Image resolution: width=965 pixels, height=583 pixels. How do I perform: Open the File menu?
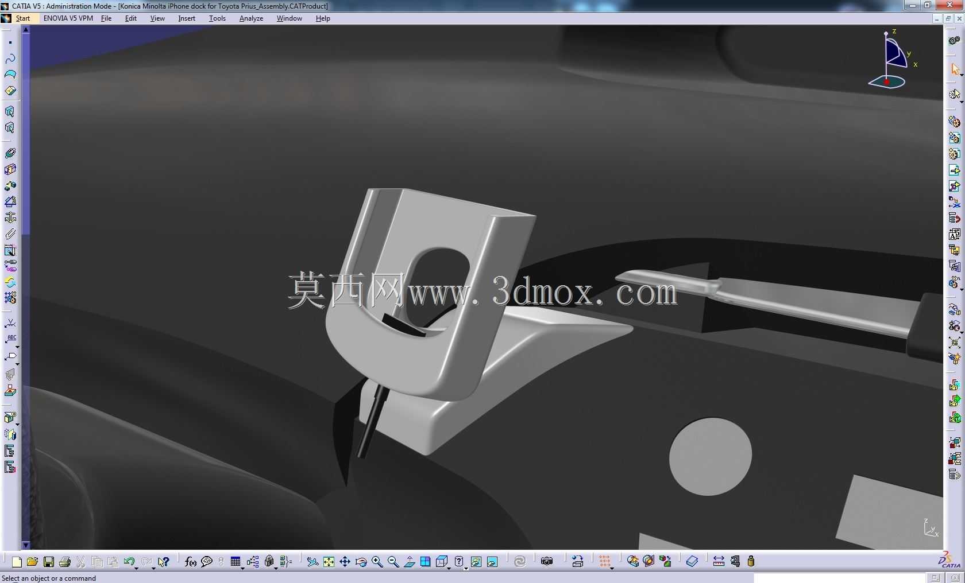coord(106,18)
